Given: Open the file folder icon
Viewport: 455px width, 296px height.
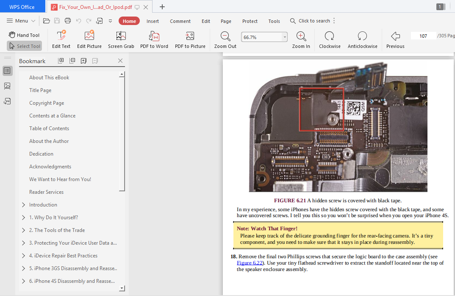Looking at the screenshot, I should point(47,21).
